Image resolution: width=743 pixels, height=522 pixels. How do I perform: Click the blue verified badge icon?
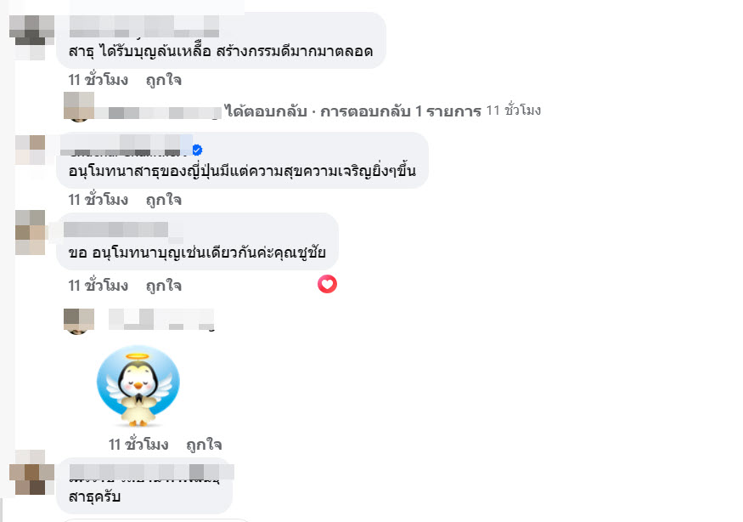(x=197, y=150)
